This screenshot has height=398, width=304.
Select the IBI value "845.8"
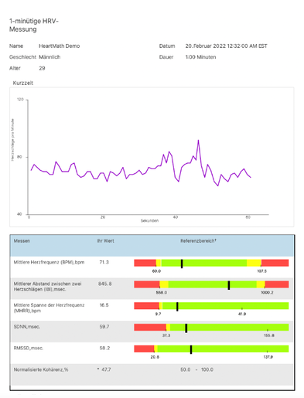[105, 284]
